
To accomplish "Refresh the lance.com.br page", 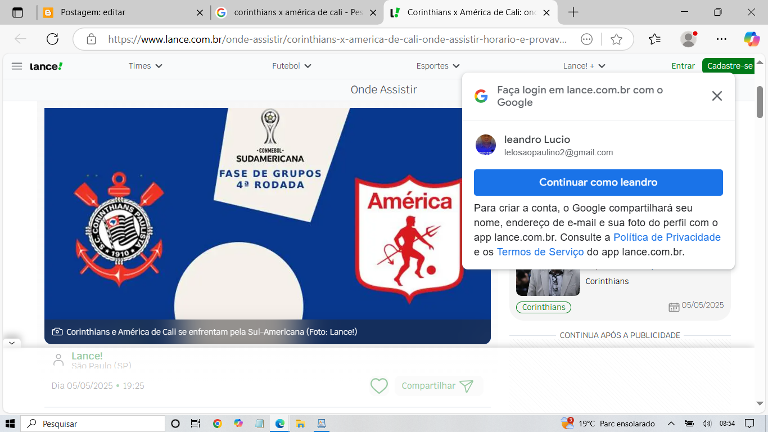I will [x=52, y=39].
